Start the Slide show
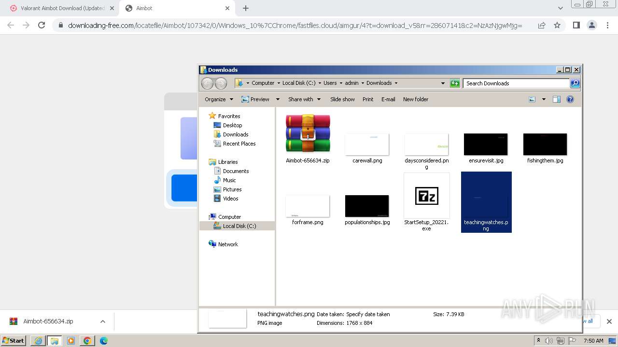Viewport: 618px width, 347px height. pos(342,99)
